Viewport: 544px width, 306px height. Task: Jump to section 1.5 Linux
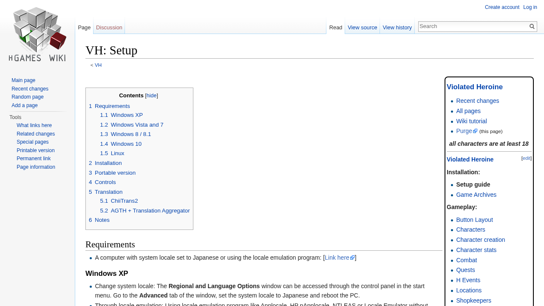pos(112,153)
